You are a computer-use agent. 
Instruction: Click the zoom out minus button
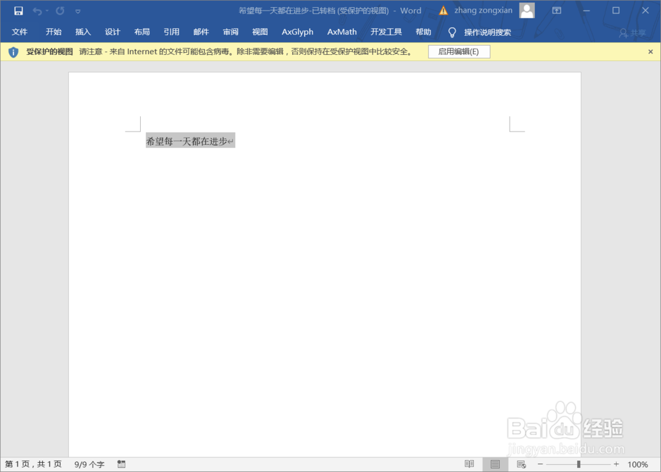coord(541,464)
